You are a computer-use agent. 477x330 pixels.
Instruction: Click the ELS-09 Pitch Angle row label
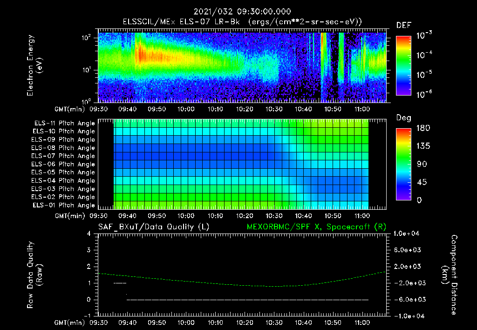pos(63,140)
